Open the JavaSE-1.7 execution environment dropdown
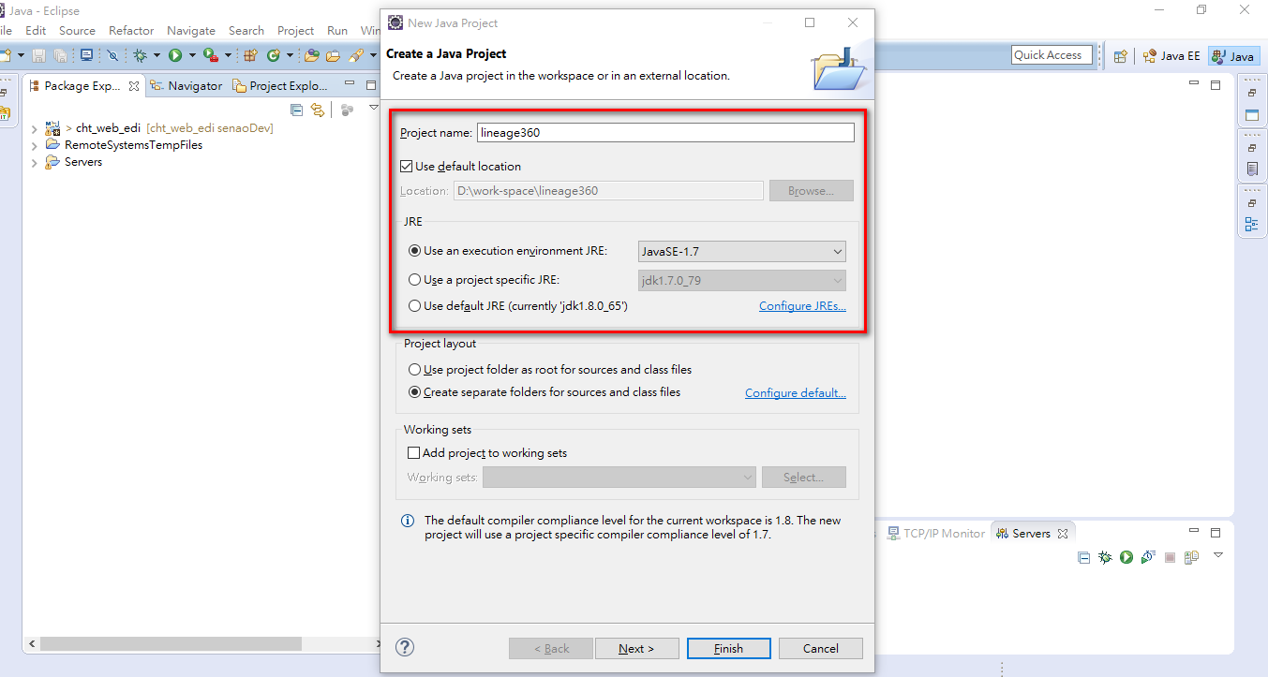The image size is (1268, 677). tap(741, 251)
